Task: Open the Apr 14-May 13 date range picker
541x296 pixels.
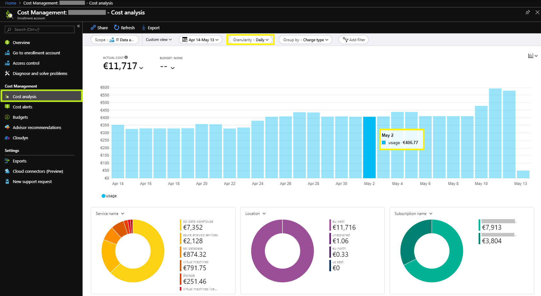Action: [200, 40]
